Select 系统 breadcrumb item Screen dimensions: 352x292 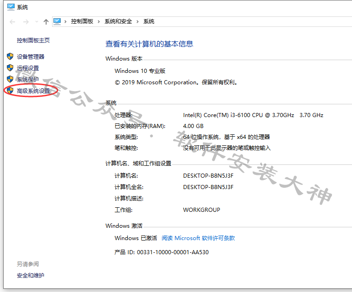(x=149, y=21)
